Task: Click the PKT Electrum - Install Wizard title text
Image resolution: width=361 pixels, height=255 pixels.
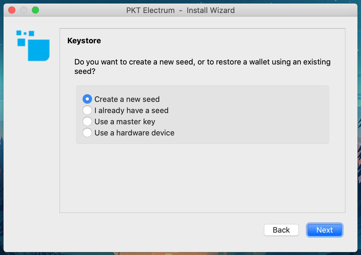Action: click(180, 10)
